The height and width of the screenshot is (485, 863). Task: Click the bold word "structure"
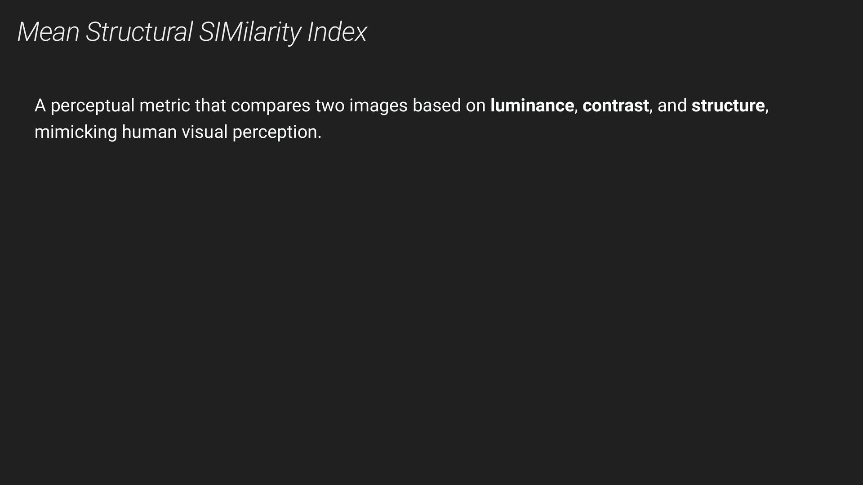(728, 106)
